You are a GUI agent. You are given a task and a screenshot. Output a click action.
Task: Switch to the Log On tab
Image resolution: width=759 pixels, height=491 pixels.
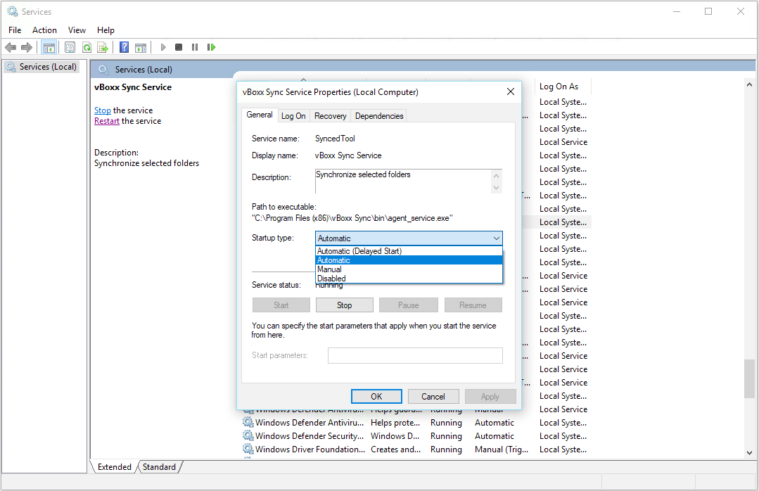click(293, 116)
